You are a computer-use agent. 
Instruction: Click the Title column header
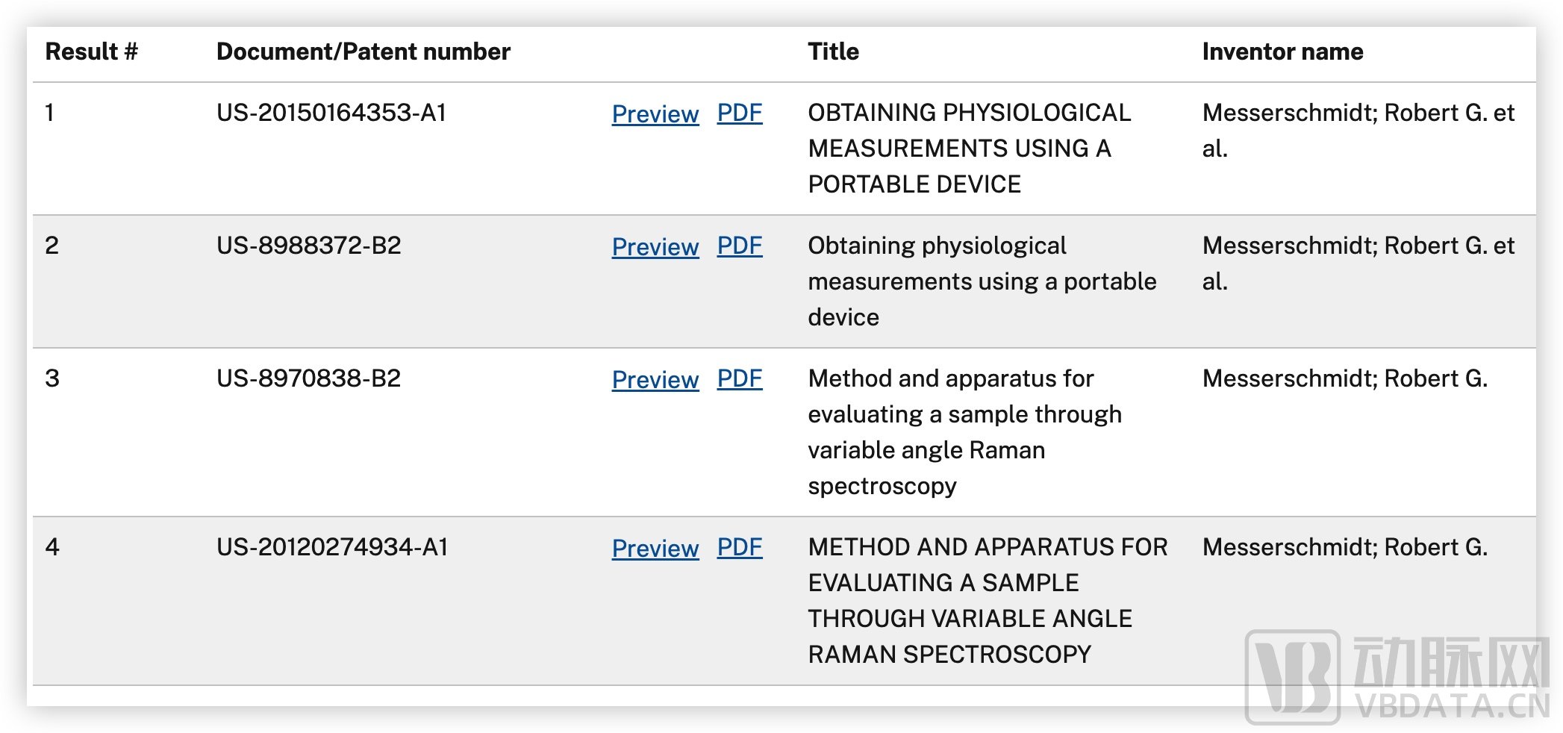[x=833, y=52]
